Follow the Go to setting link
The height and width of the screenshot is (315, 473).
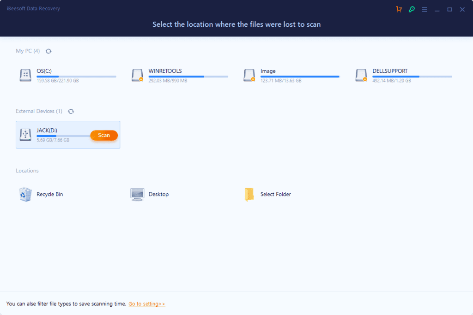pyautogui.click(x=146, y=304)
